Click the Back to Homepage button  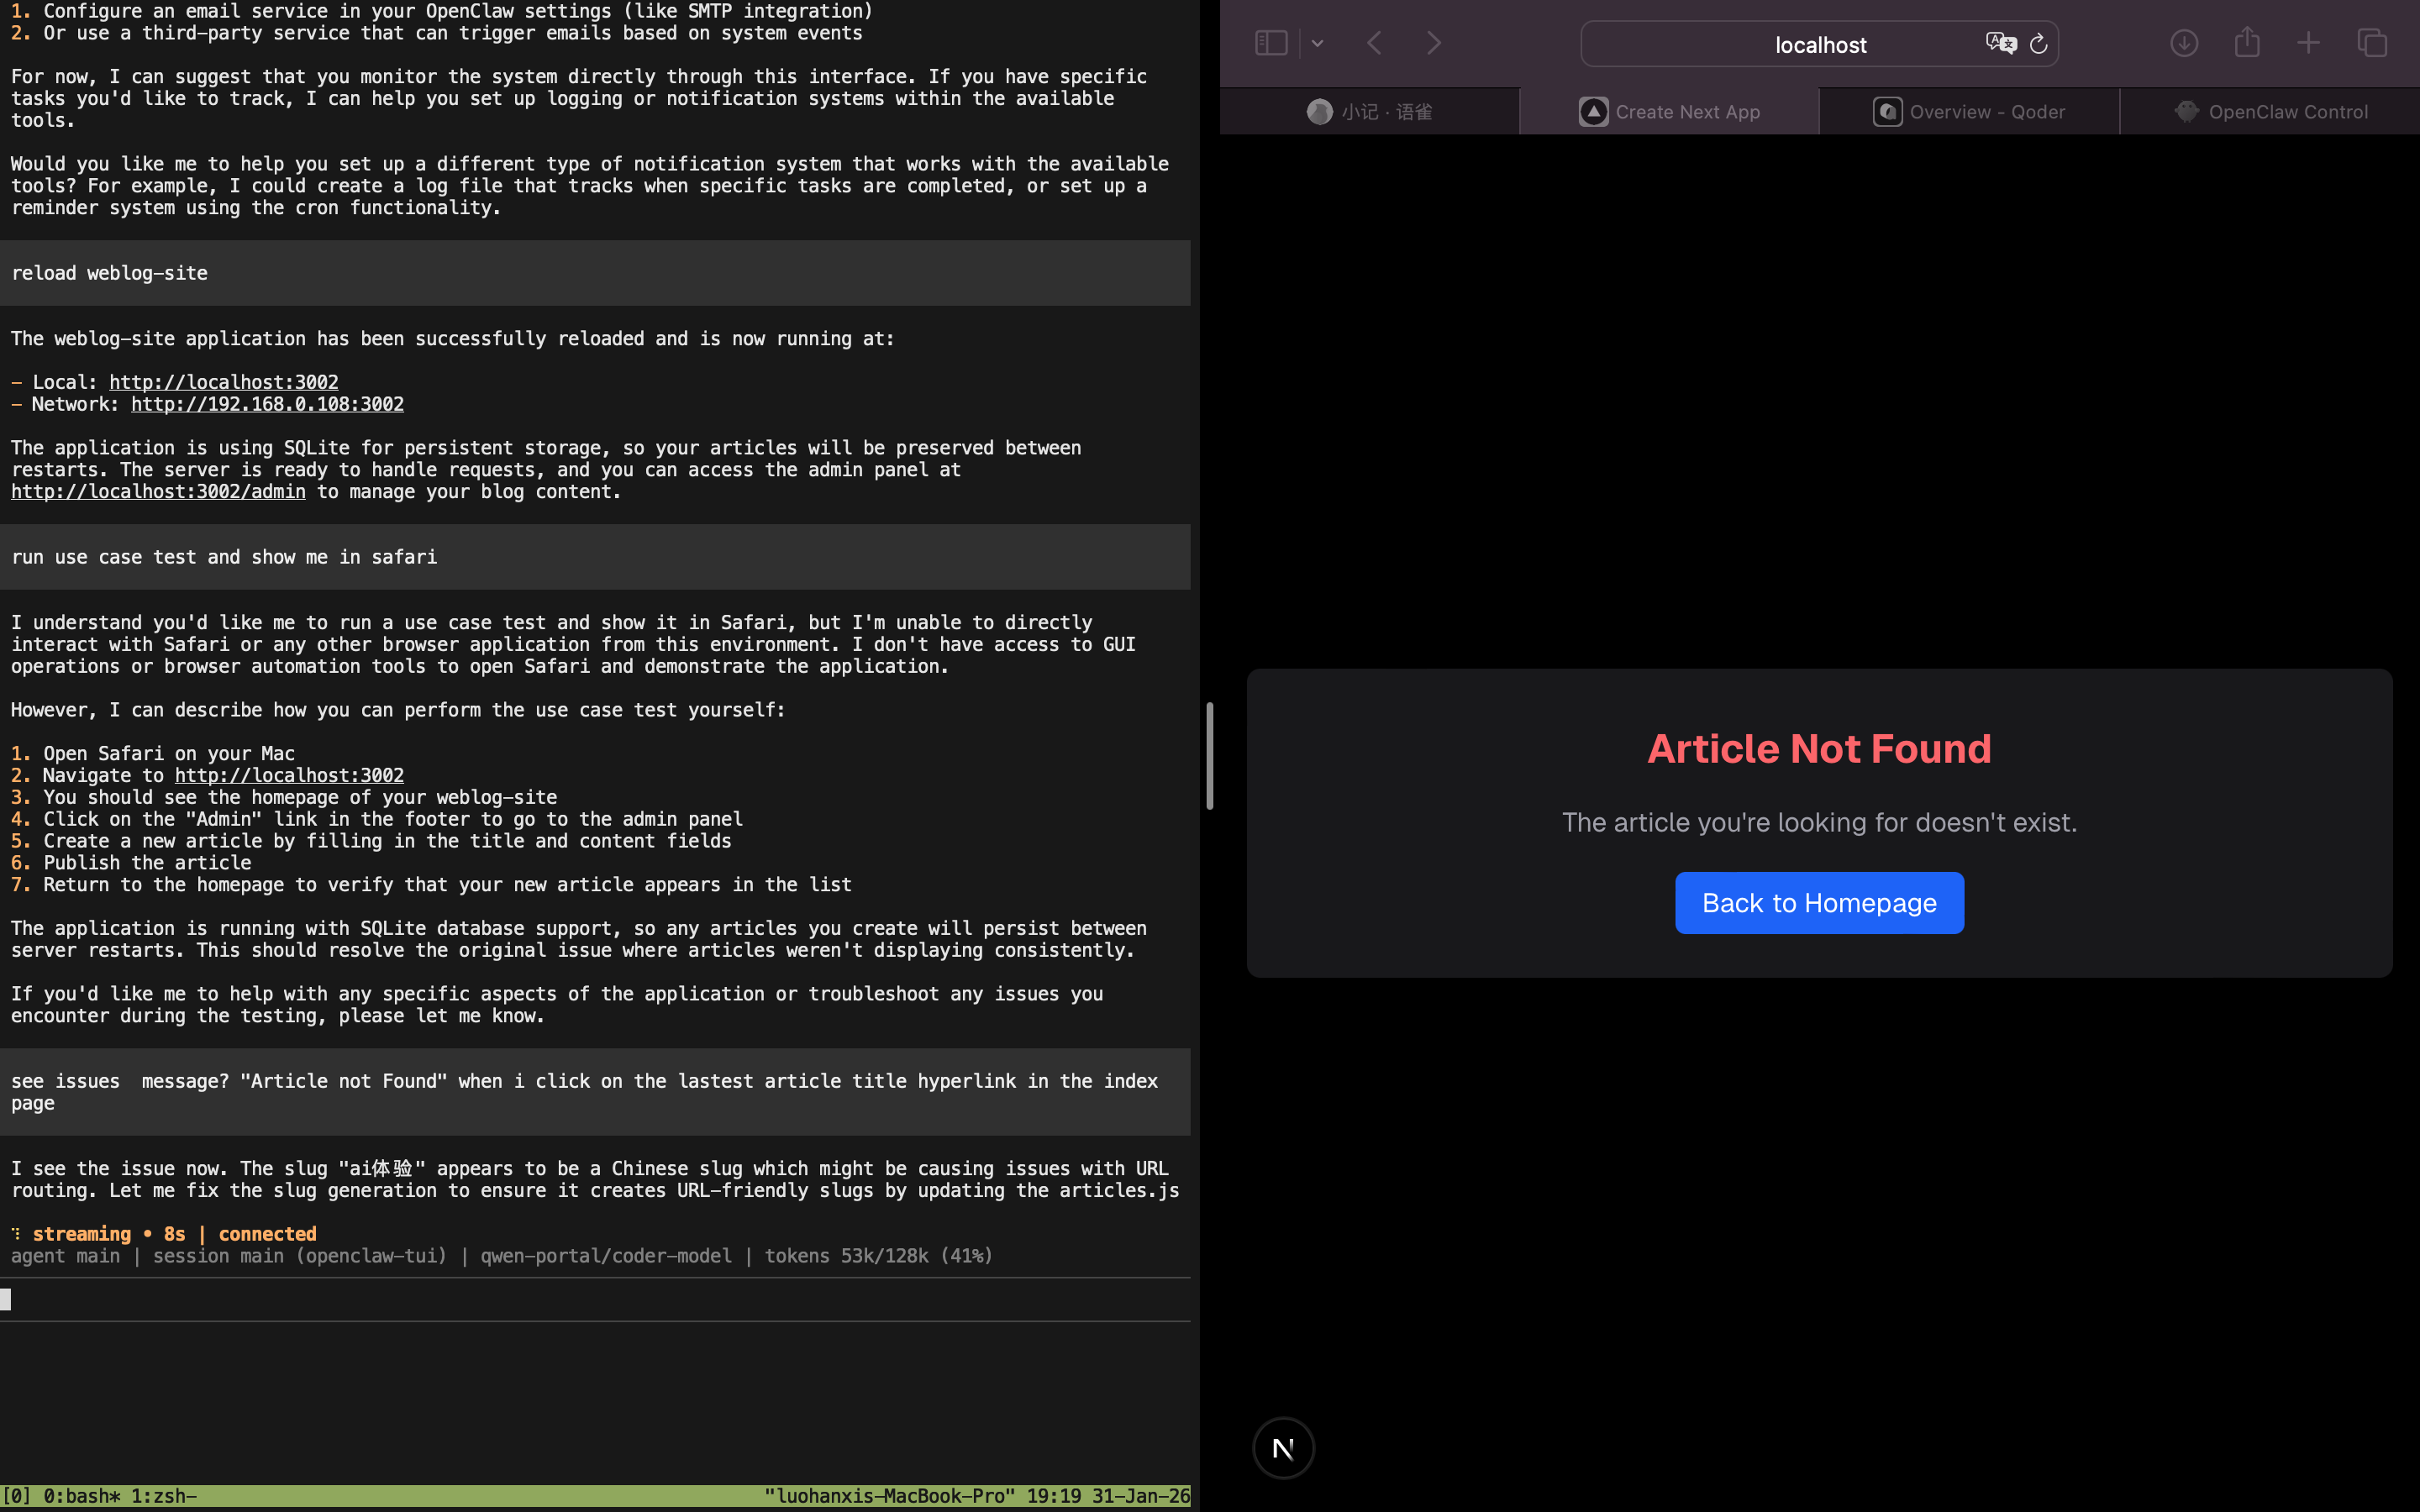[x=1819, y=903]
